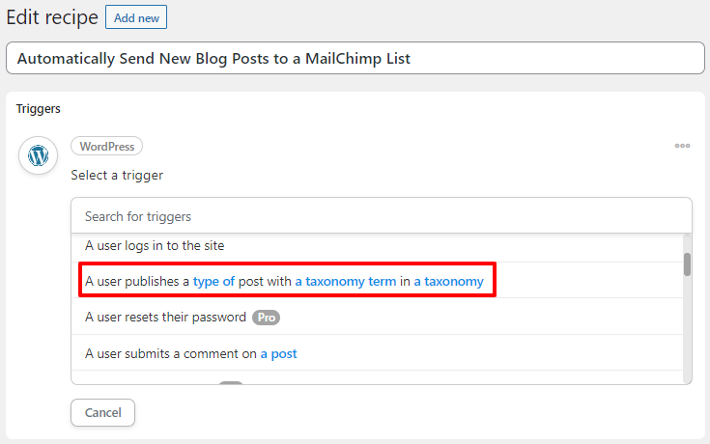Click the 'a post' token link
Image resolution: width=710 pixels, height=444 pixels.
click(x=278, y=353)
